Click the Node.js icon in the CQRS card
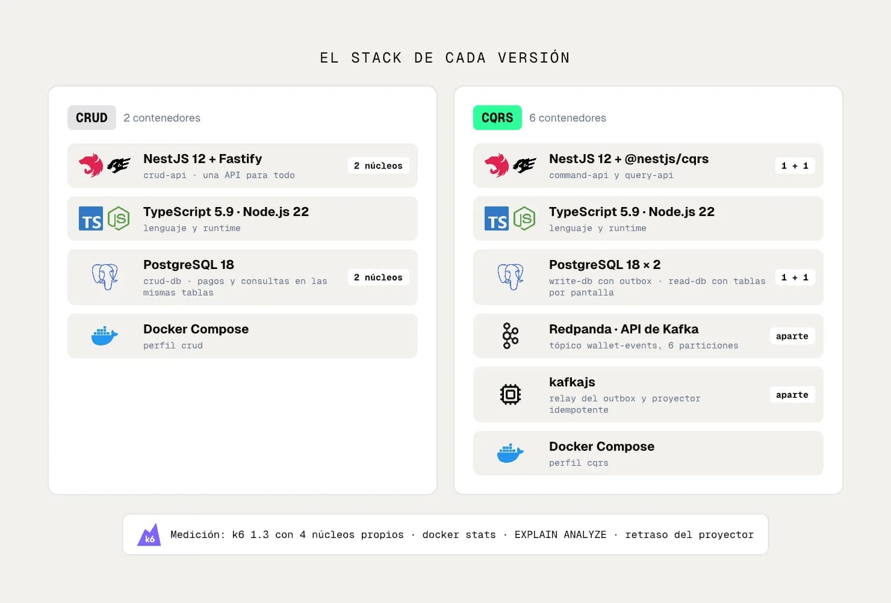 (x=524, y=218)
